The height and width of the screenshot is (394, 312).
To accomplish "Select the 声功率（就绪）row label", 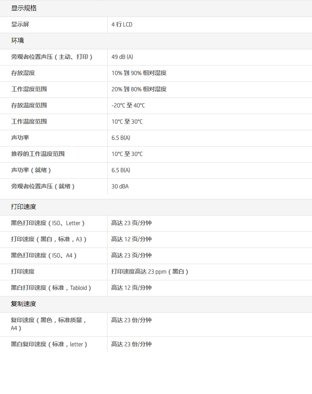I will click(x=31, y=170).
